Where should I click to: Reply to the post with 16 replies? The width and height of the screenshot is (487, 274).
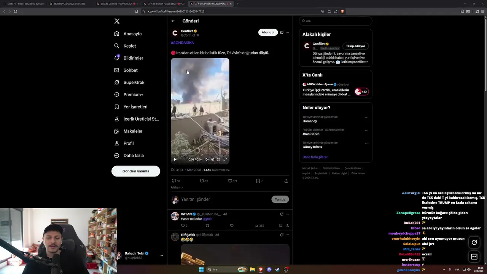(x=176, y=181)
